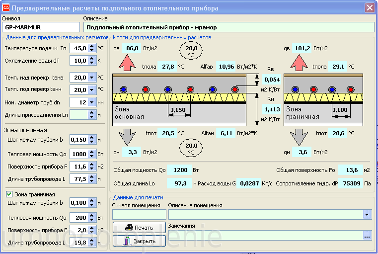Click the 0,150 spacing label in main zone diagram
This screenshot has height=254, width=378.
click(178, 110)
